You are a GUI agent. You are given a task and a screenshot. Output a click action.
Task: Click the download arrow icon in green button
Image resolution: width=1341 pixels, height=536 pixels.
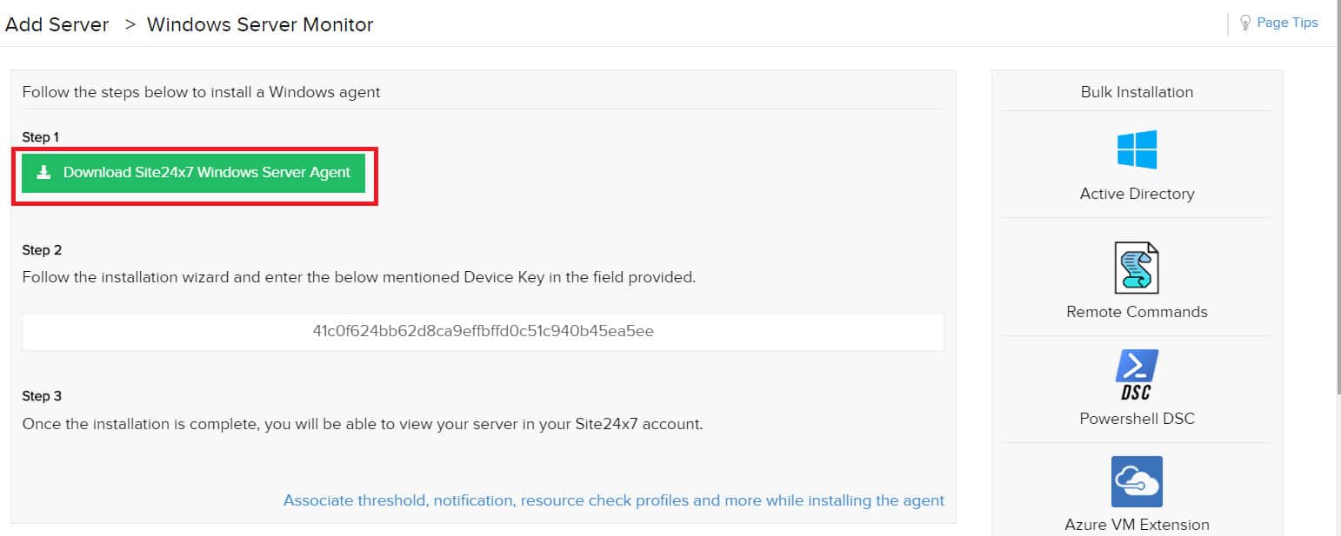click(43, 172)
